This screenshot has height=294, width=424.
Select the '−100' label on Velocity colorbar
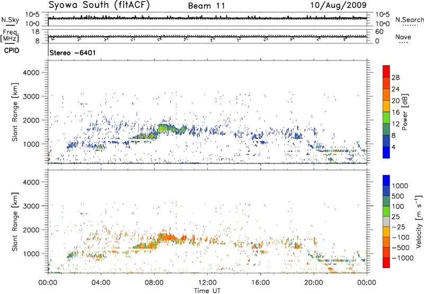(x=400, y=237)
